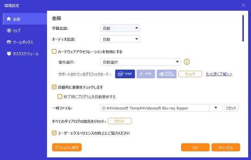Select the NVIDIA NVENC graphics card badge
This screenshot has height=160, width=251.
coord(166,74)
